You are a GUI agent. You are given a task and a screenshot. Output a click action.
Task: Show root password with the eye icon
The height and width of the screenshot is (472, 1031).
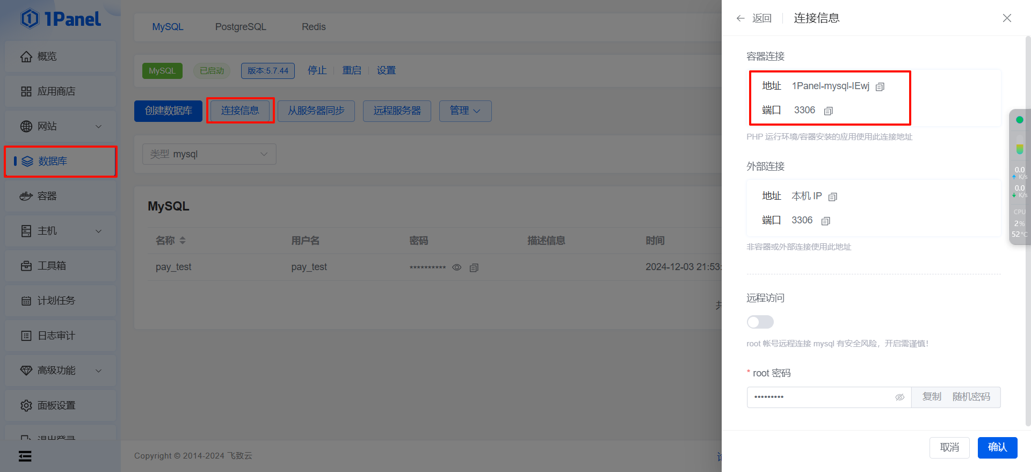[899, 397]
